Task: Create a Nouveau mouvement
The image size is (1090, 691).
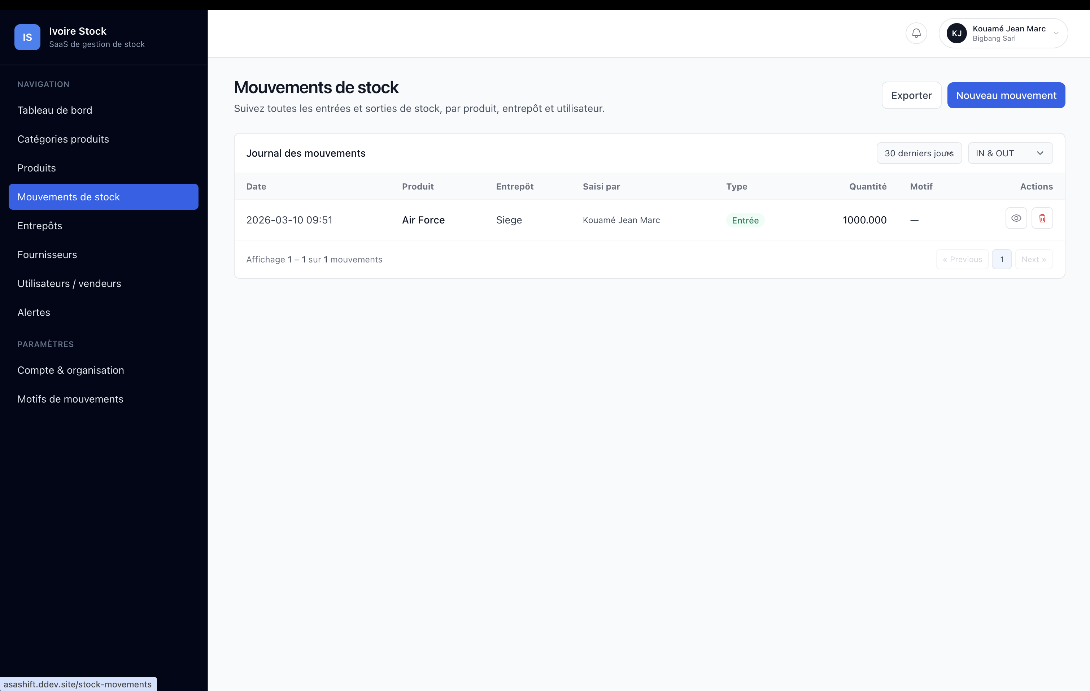Action: [x=1005, y=95]
